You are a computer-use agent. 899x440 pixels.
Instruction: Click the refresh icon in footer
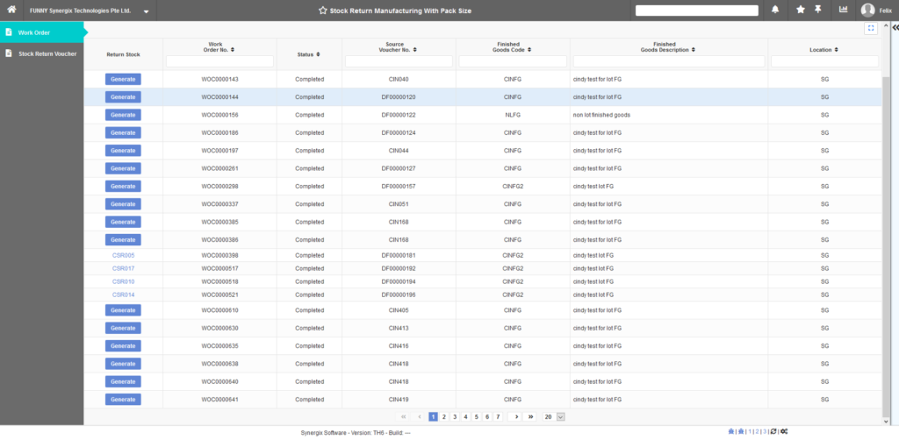coord(773,431)
